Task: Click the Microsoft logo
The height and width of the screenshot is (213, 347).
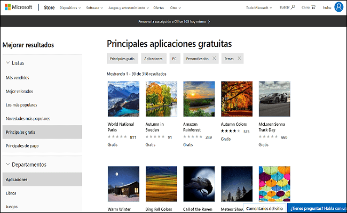Action: (18, 7)
